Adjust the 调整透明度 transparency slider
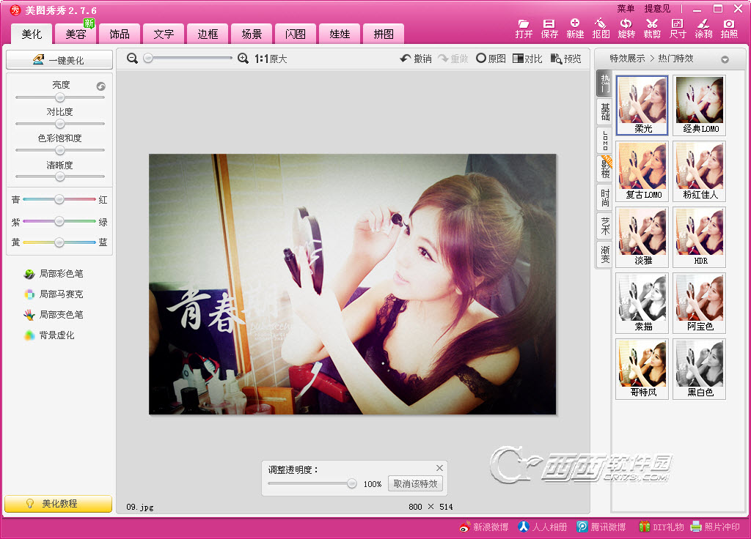The image size is (751, 539). (x=312, y=483)
